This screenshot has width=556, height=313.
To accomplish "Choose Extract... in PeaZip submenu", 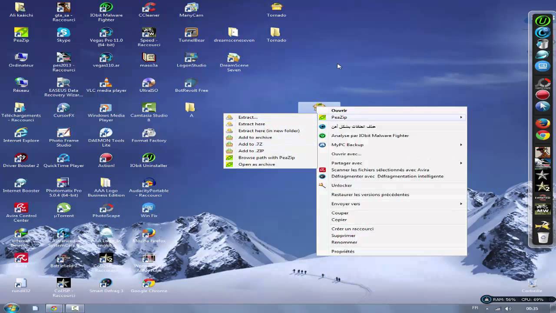I will [271, 117].
